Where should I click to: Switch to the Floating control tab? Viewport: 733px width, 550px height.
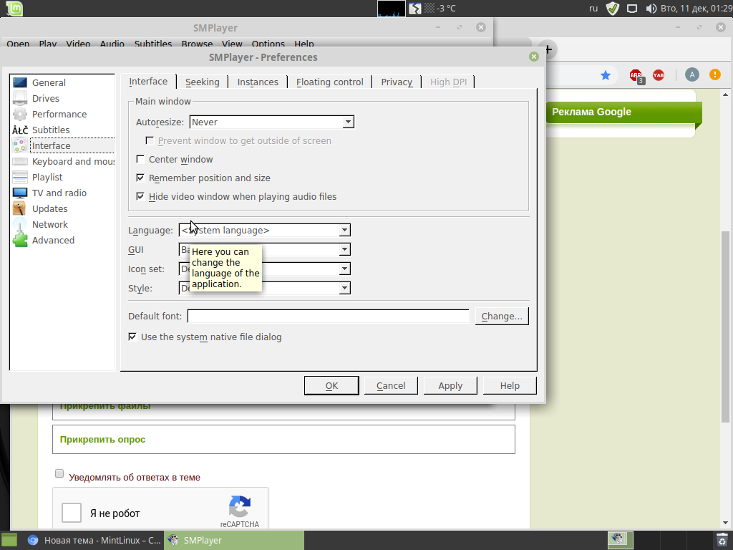click(329, 82)
